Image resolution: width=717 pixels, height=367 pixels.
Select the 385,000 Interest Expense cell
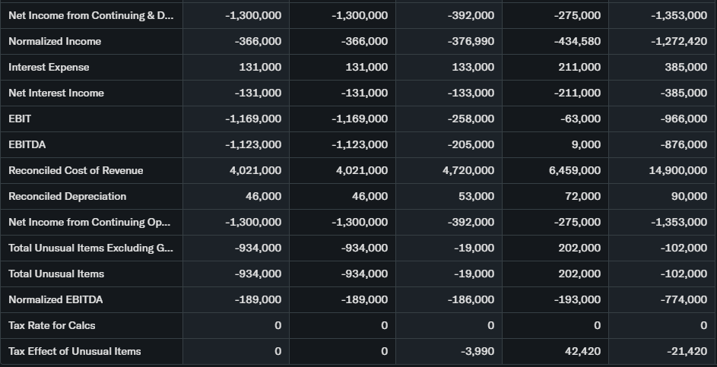(685, 67)
